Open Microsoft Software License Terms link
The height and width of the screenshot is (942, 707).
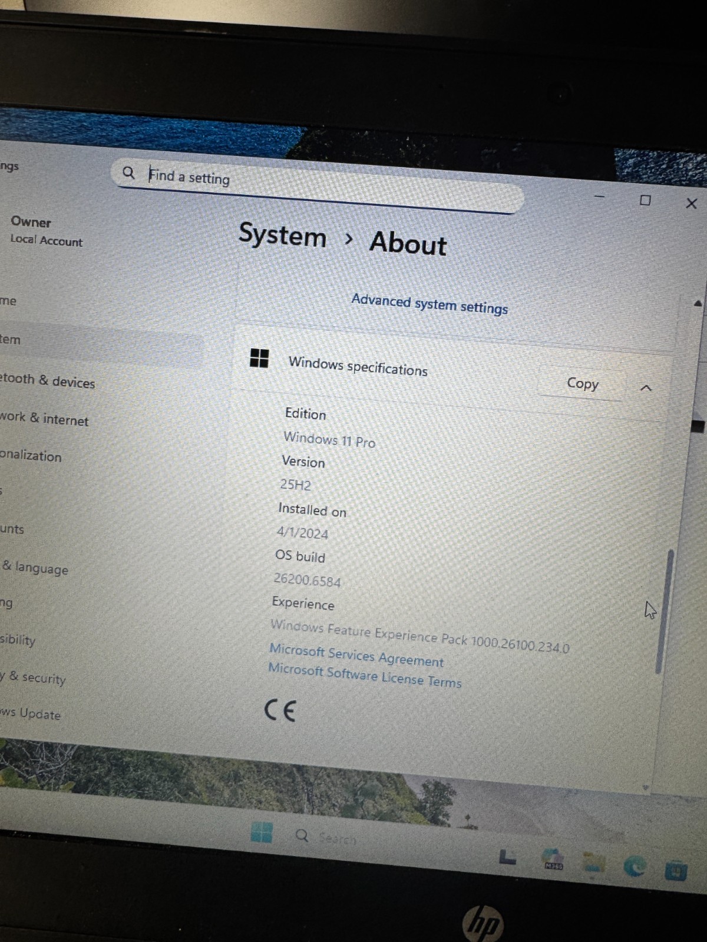tap(365, 675)
